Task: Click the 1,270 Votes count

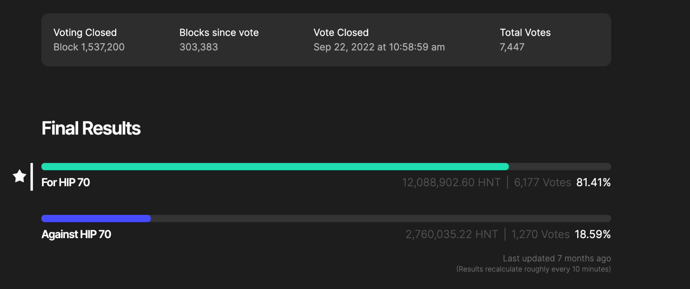Action: [540, 234]
